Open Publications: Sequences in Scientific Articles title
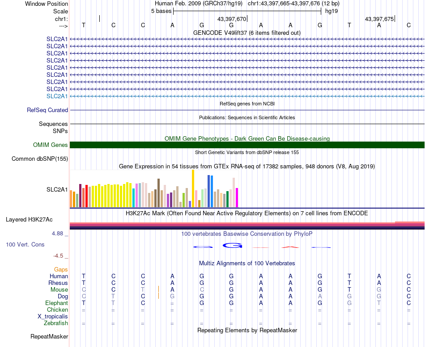425x347 pixels. [x=247, y=117]
